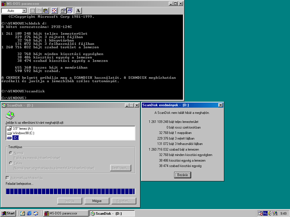This screenshot has width=290, height=217.
Task: Click the Copy icon in MS-DOS toolbar
Action: [39, 11]
